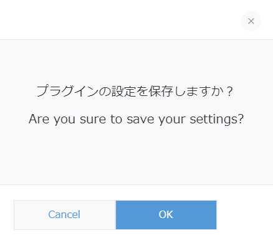Click the プラグイン text in the message

(x=67, y=91)
